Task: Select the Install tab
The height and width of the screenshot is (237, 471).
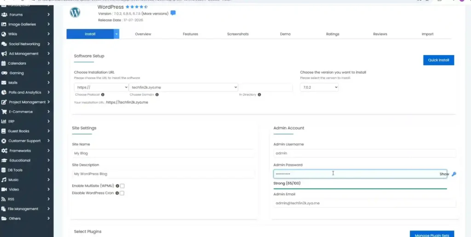Action: 90,34
